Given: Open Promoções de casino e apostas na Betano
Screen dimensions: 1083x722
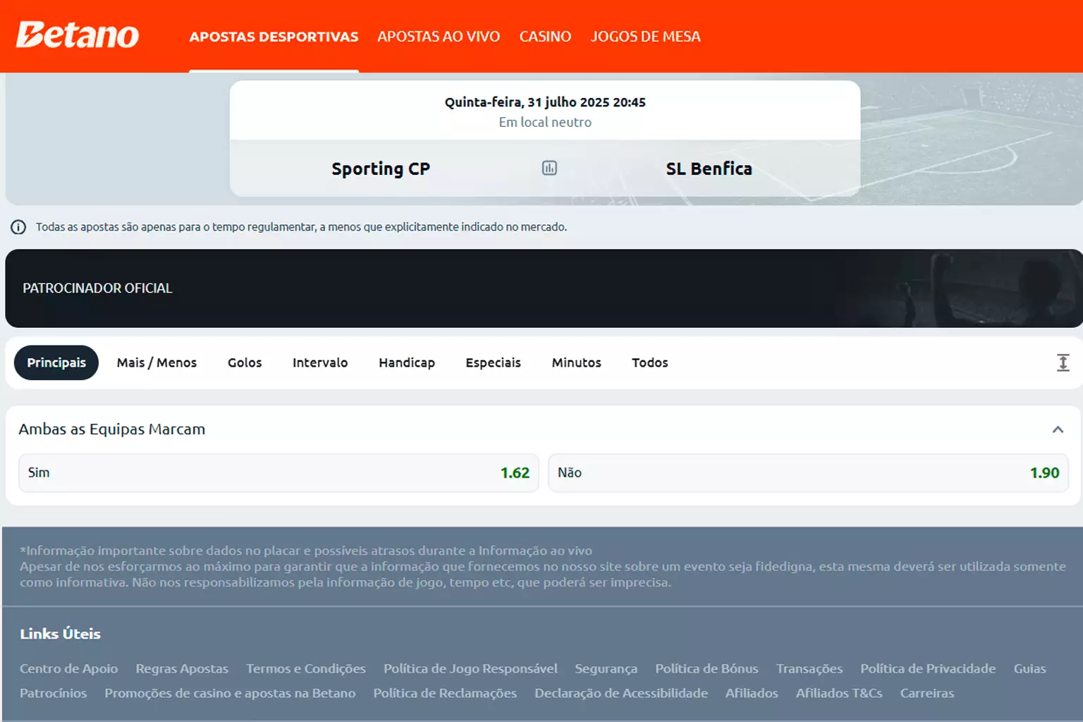Looking at the screenshot, I should coord(230,693).
